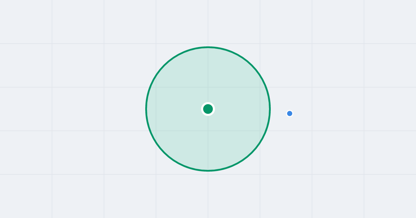Click the grid intersection directly below the center marker
This screenshot has height=218, width=416.
208,131
